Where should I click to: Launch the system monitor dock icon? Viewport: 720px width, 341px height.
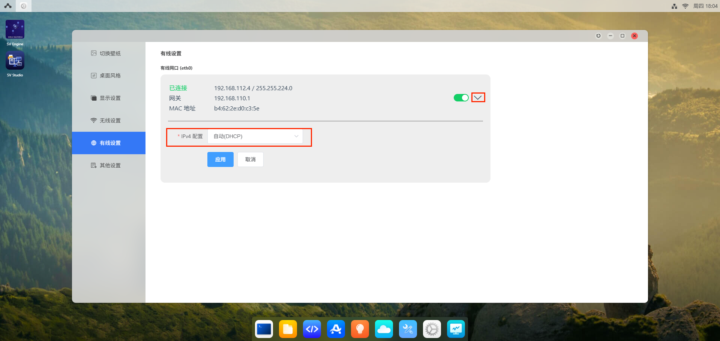[x=456, y=329]
